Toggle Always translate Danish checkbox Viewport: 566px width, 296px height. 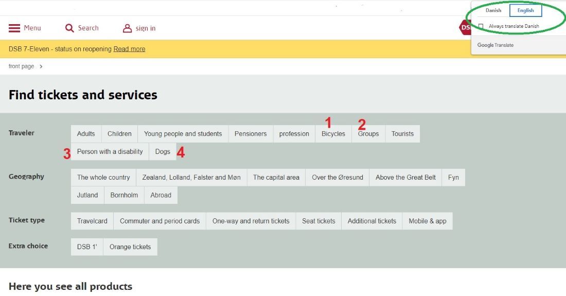coord(481,26)
